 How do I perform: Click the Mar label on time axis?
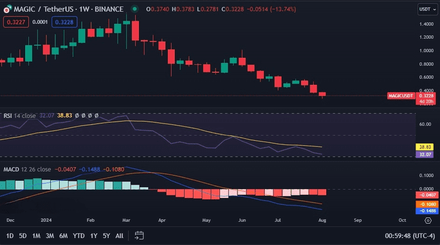click(x=126, y=220)
